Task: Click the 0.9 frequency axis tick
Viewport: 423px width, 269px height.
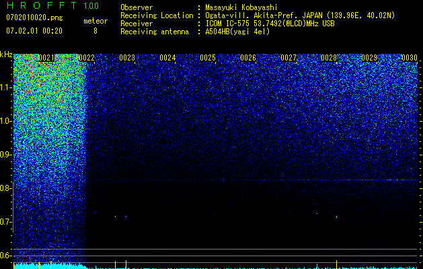Action: 6,155
